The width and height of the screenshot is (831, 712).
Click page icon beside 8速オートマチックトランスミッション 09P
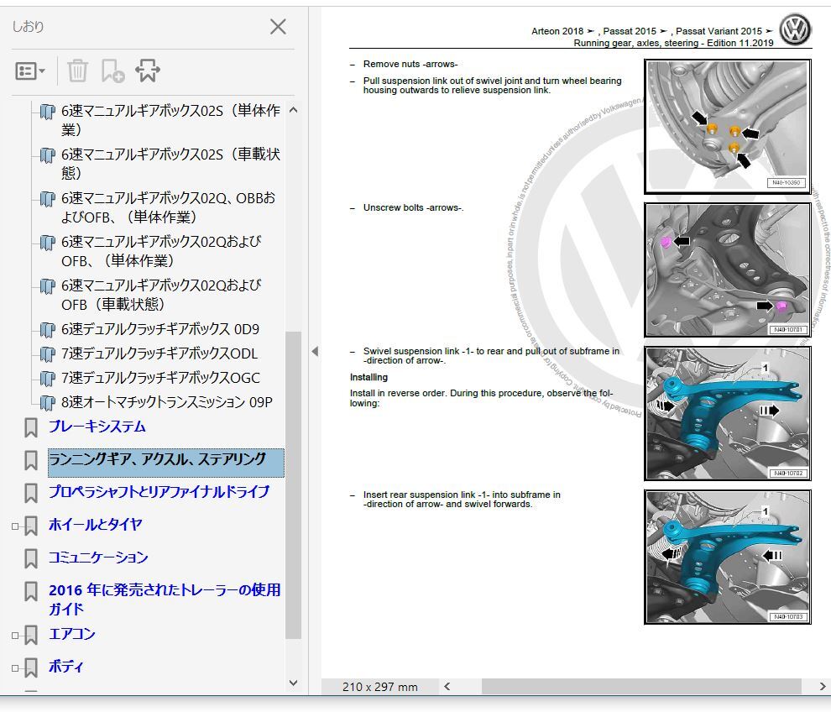48,404
